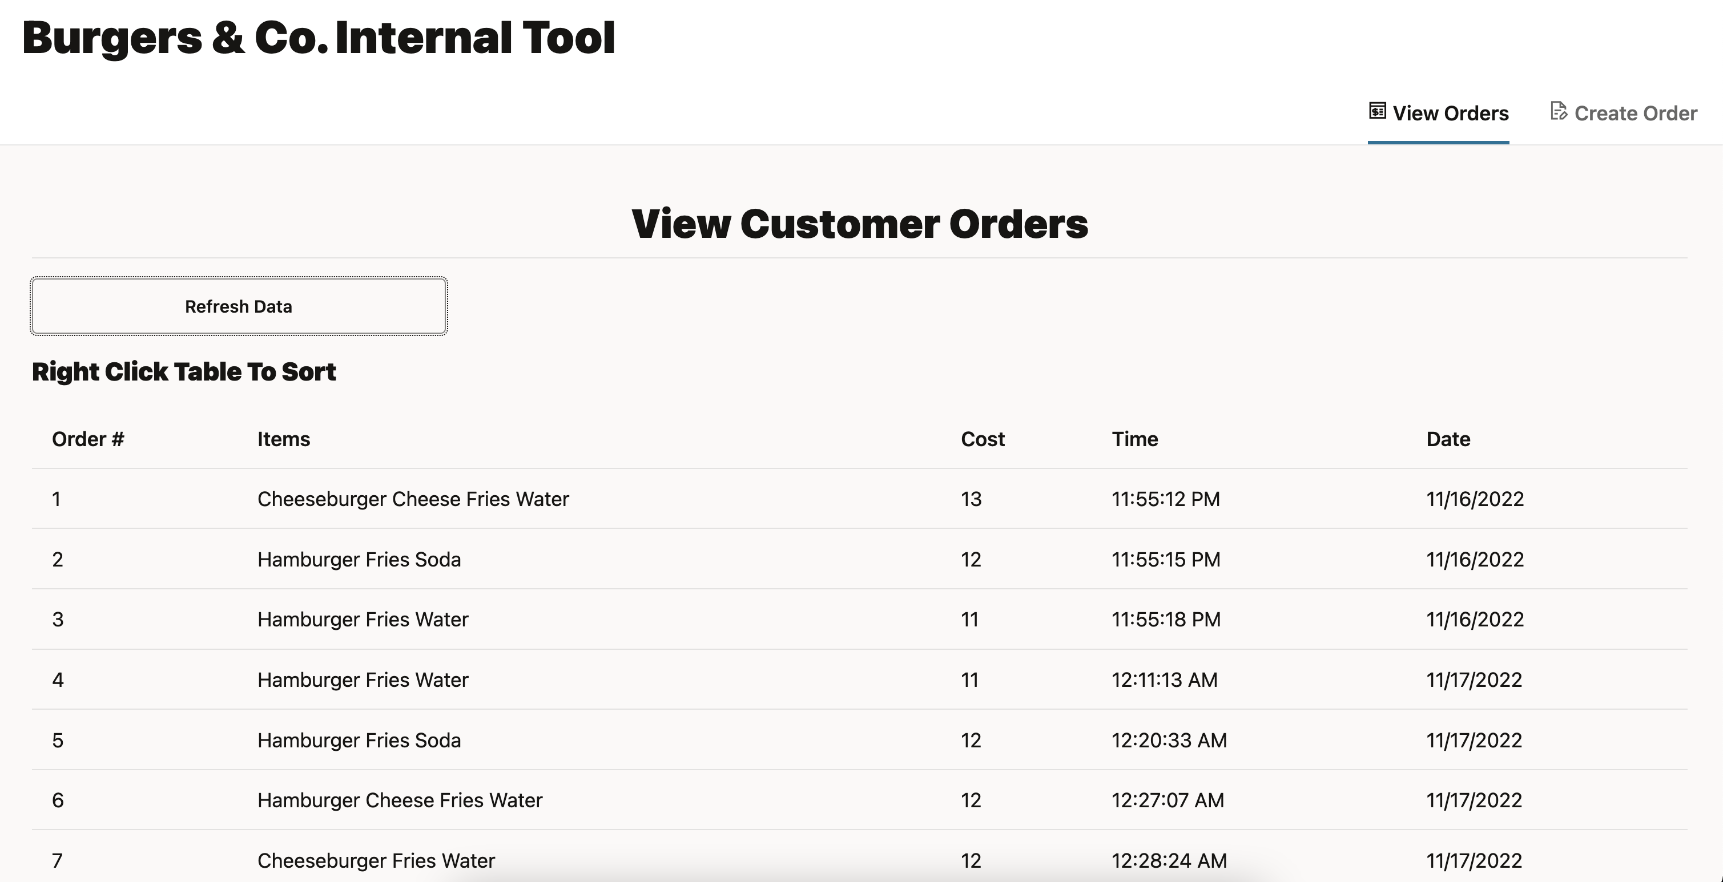Image resolution: width=1723 pixels, height=882 pixels.
Task: Click the date of order 4
Action: click(1474, 679)
